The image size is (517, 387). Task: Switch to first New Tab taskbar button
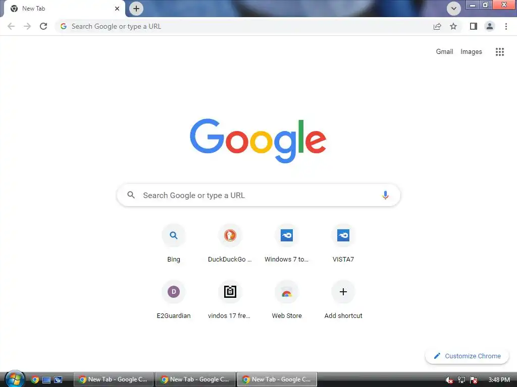(114, 379)
